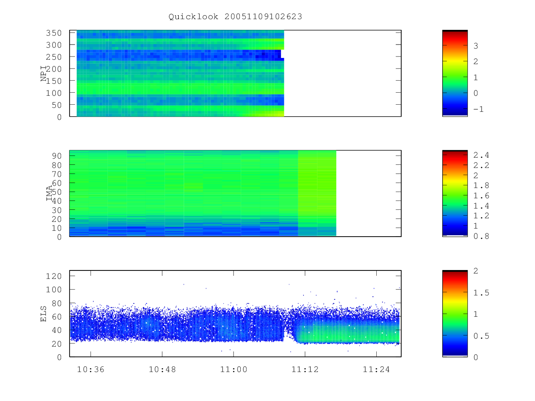Click the ELS axis label
The height and width of the screenshot is (401, 535).
(44, 314)
